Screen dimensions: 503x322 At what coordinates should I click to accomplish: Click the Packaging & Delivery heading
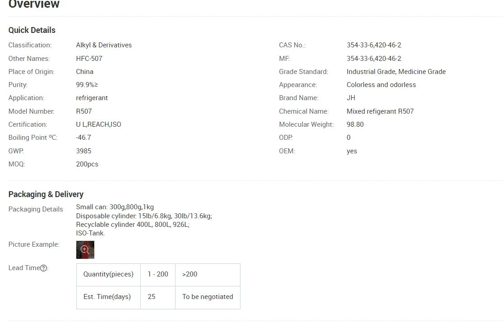(x=46, y=194)
